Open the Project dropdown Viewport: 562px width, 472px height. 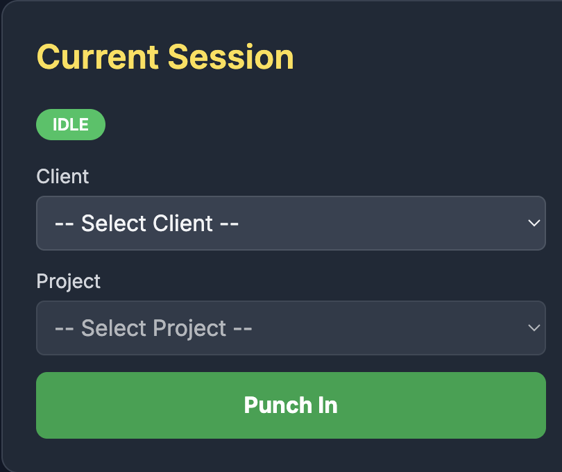click(291, 328)
